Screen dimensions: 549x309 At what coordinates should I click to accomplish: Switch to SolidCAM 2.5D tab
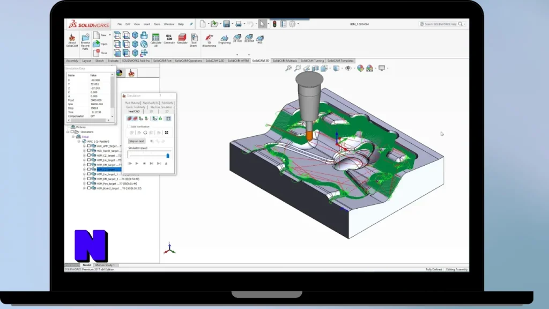[214, 61]
